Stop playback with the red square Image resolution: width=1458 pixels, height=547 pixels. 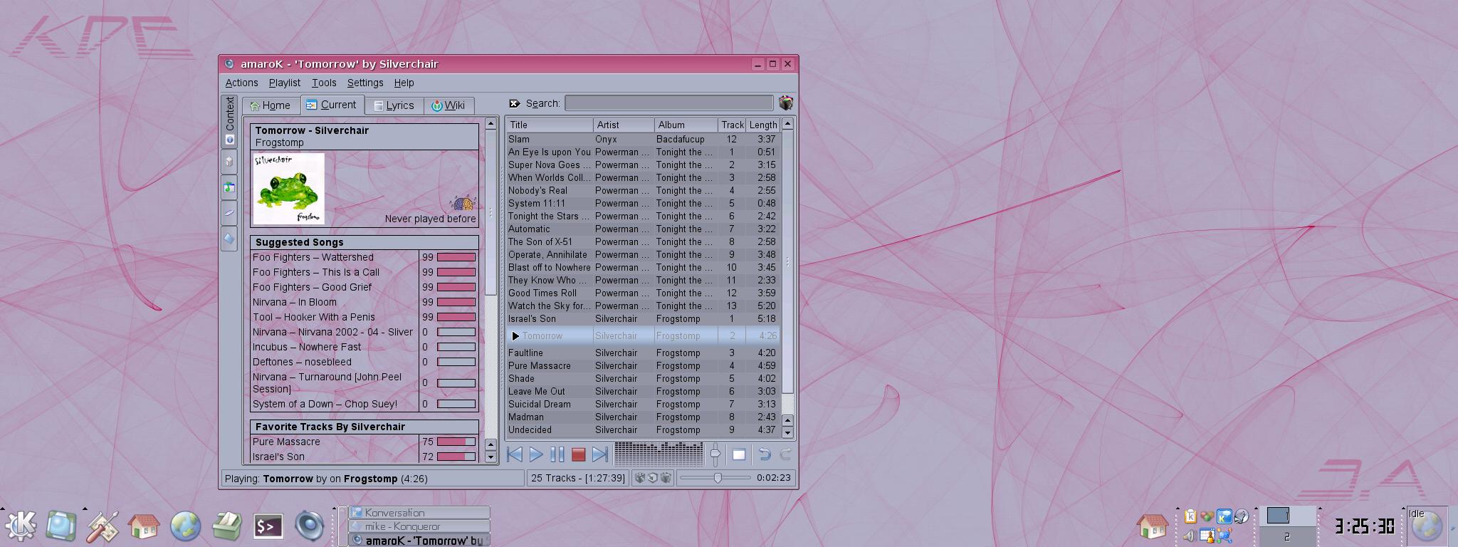579,454
